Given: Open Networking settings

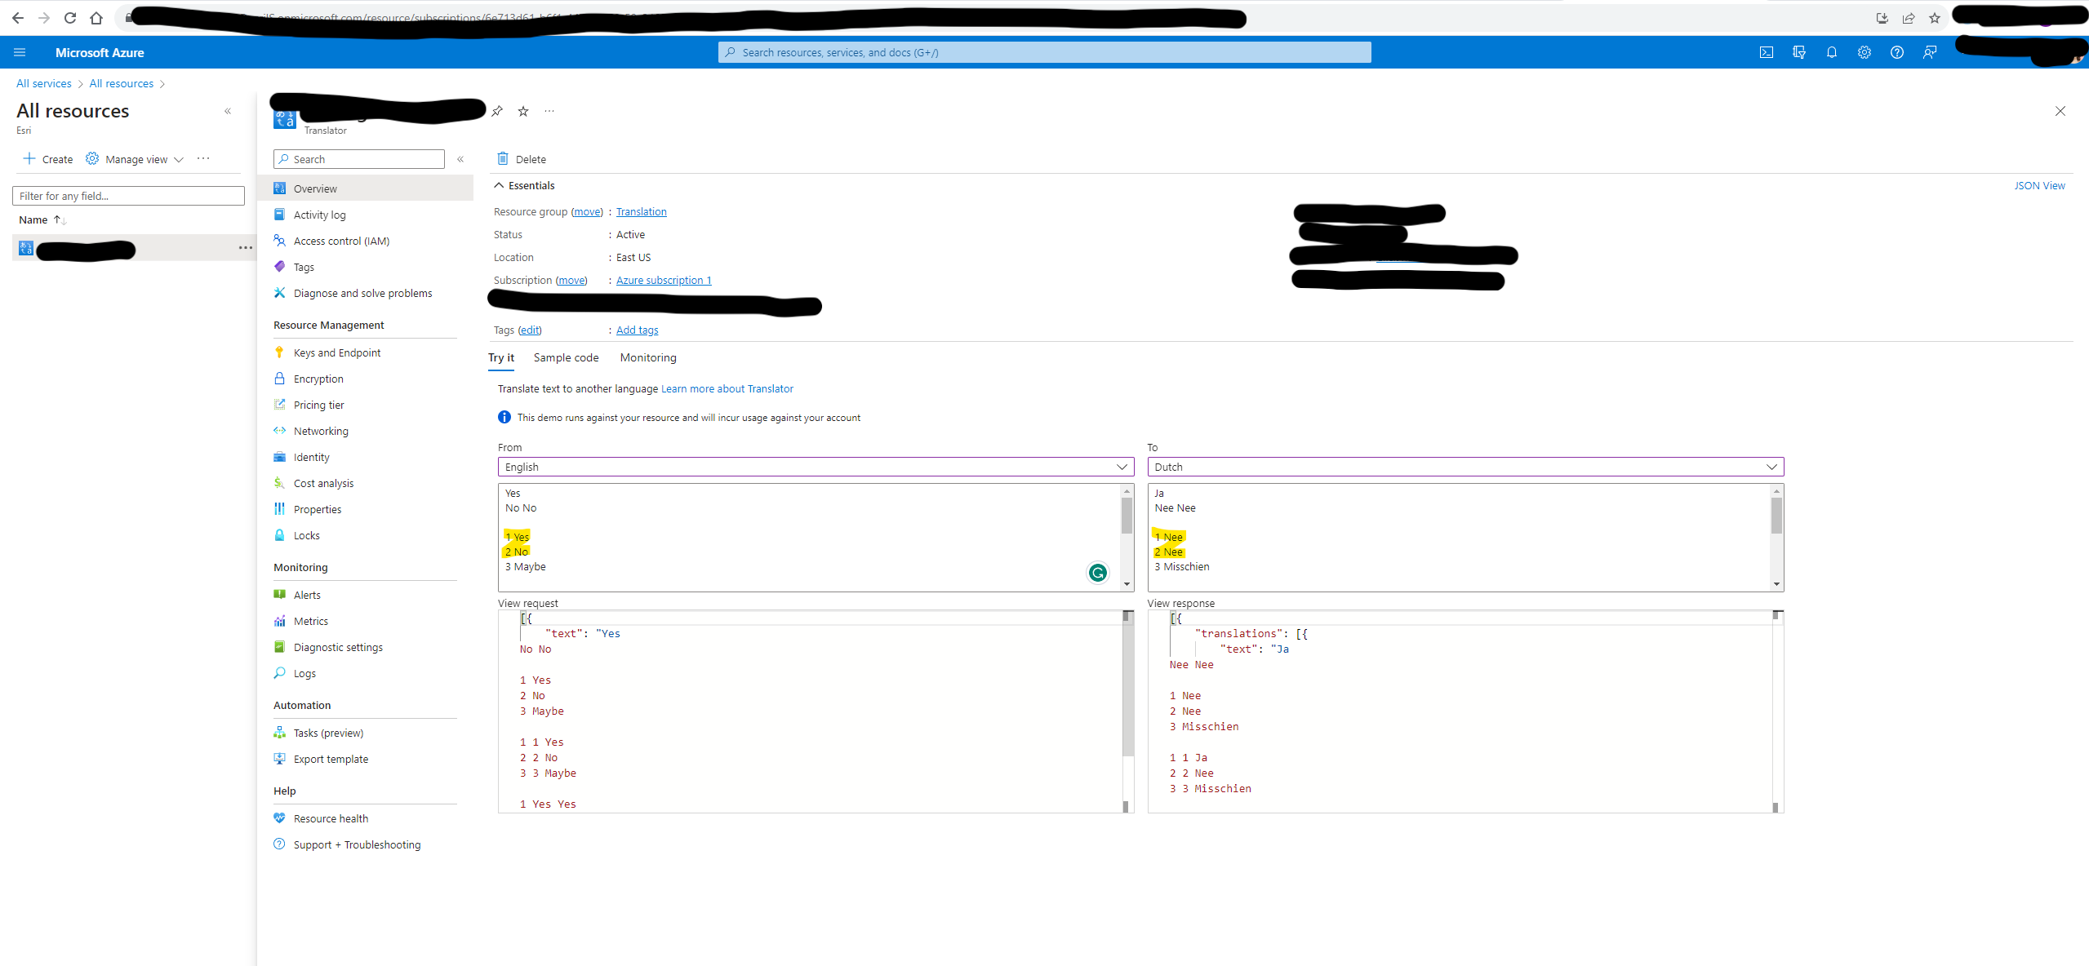Looking at the screenshot, I should pos(321,431).
